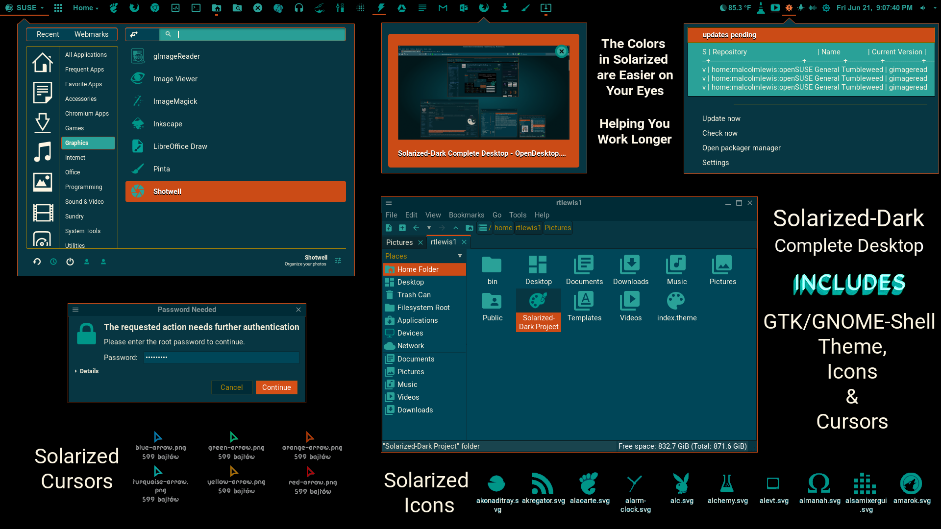Viewport: 941px width, 529px height.
Task: Choose Update now in the updates popup
Action: point(721,119)
